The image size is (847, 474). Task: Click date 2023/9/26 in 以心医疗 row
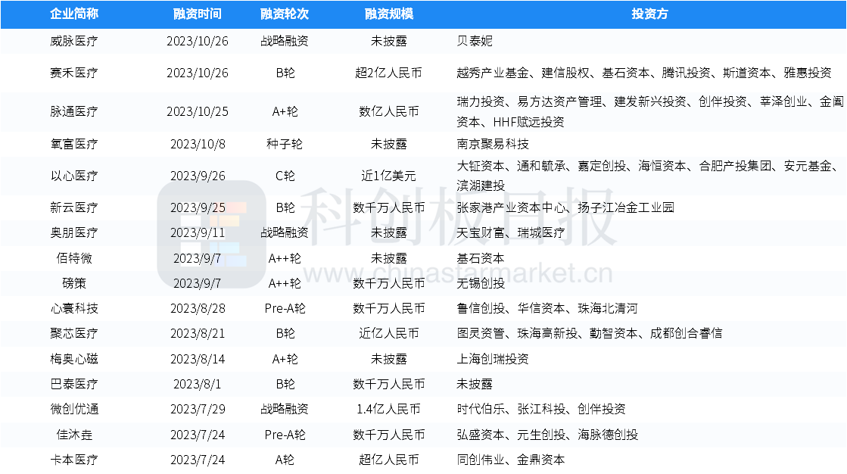click(198, 176)
